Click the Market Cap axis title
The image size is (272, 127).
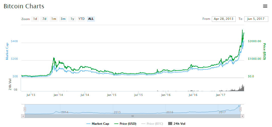point(7,51)
